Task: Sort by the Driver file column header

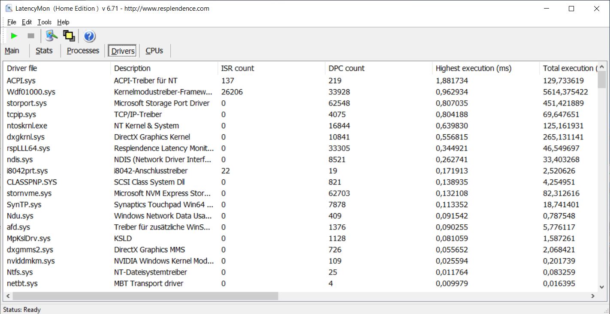Action: point(57,68)
